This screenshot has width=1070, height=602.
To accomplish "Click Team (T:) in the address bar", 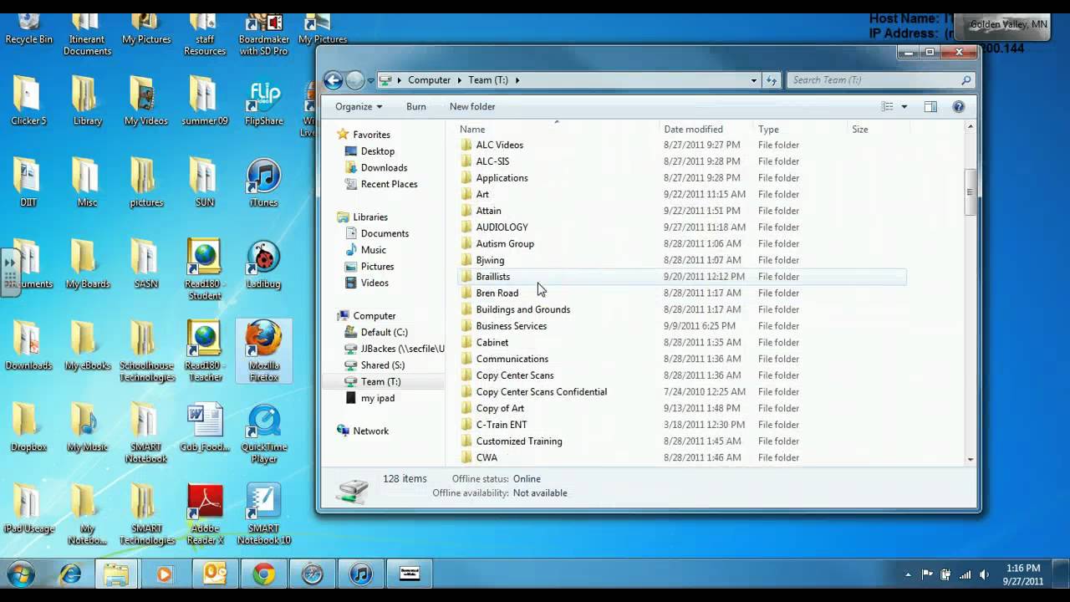I will (488, 80).
